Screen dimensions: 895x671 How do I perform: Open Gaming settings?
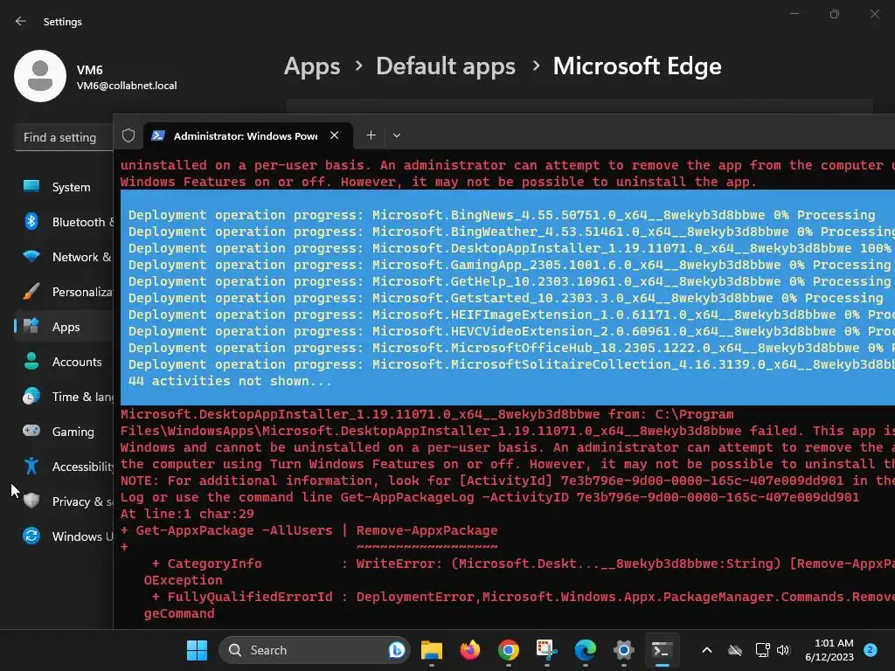coord(63,432)
